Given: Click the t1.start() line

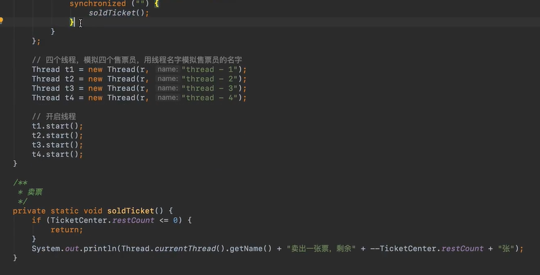Looking at the screenshot, I should click(x=57, y=126).
